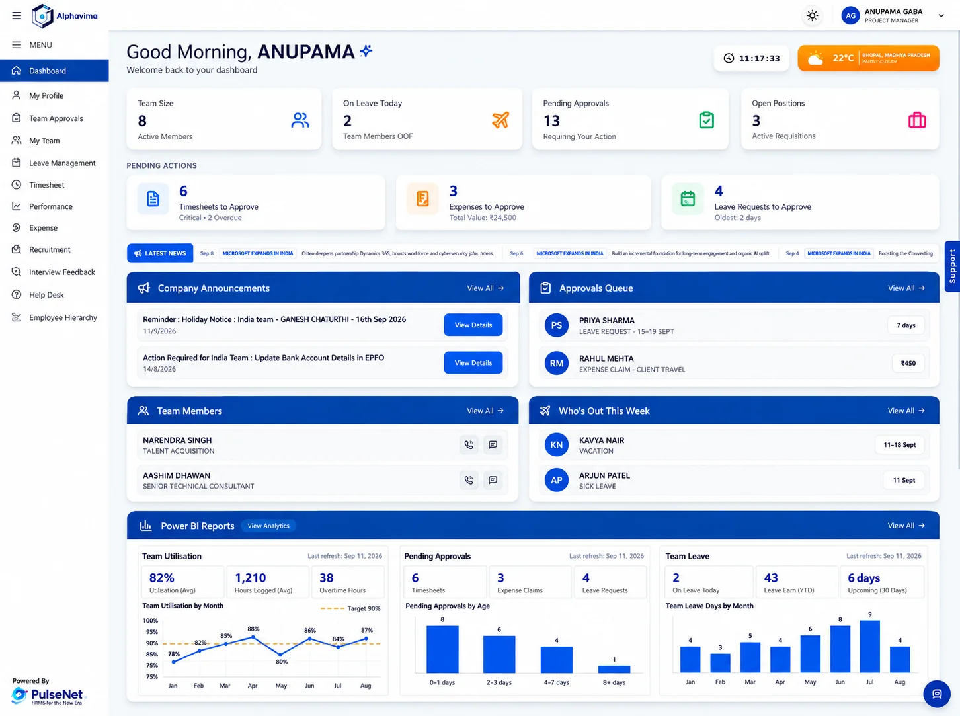Click the hamburger icon beside the Alphavima logo

coord(17,16)
